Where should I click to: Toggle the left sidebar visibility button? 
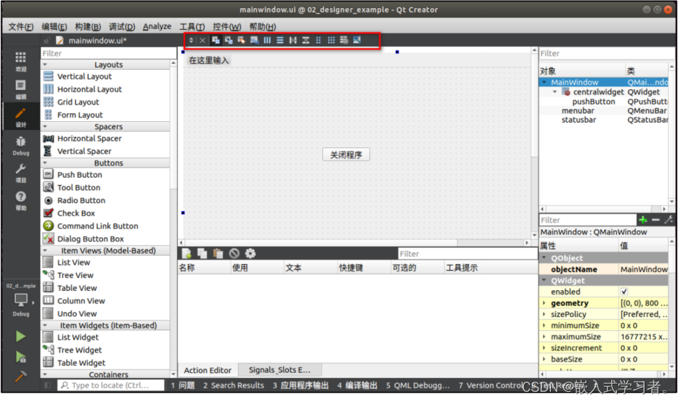[48, 385]
